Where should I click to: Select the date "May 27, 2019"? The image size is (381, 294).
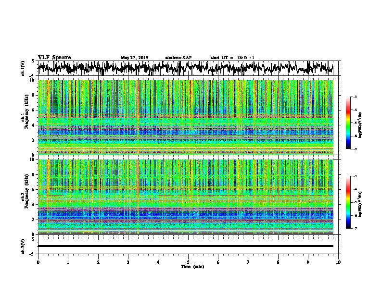[x=134, y=58]
